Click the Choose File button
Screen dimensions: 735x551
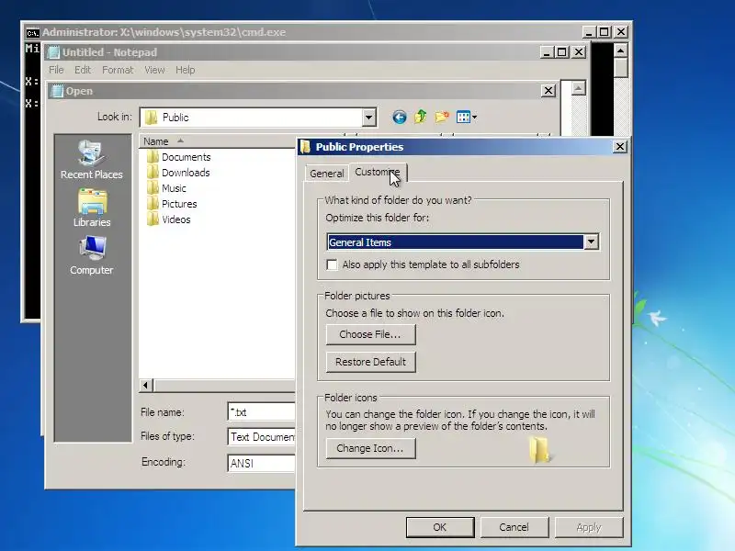click(x=370, y=334)
